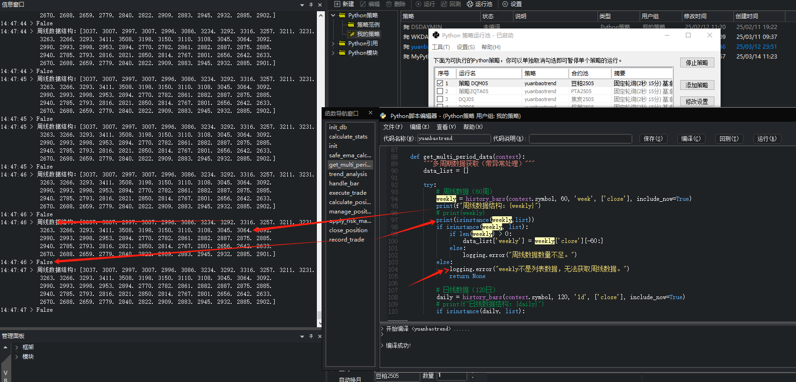Expand the Python模块 tree node
The image size is (796, 382).
(333, 53)
